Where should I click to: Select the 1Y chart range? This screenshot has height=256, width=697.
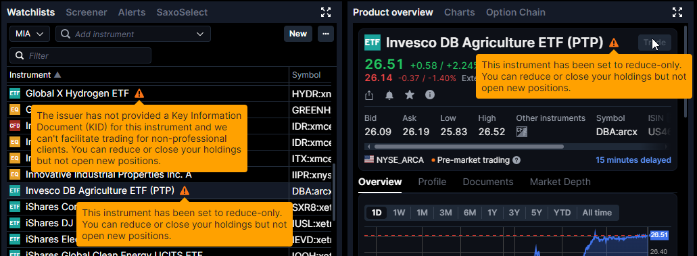click(492, 213)
